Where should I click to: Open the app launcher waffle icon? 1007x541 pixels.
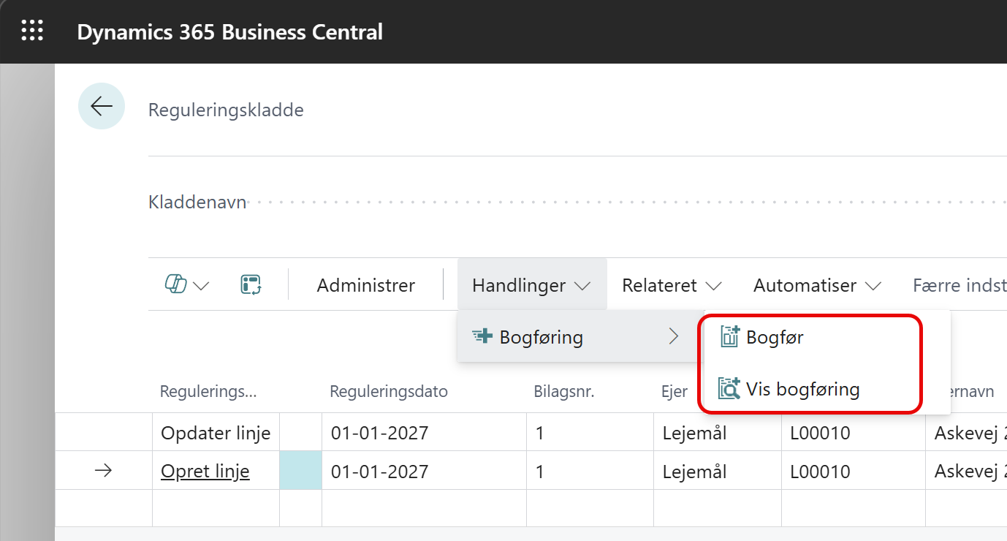pyautogui.click(x=32, y=31)
